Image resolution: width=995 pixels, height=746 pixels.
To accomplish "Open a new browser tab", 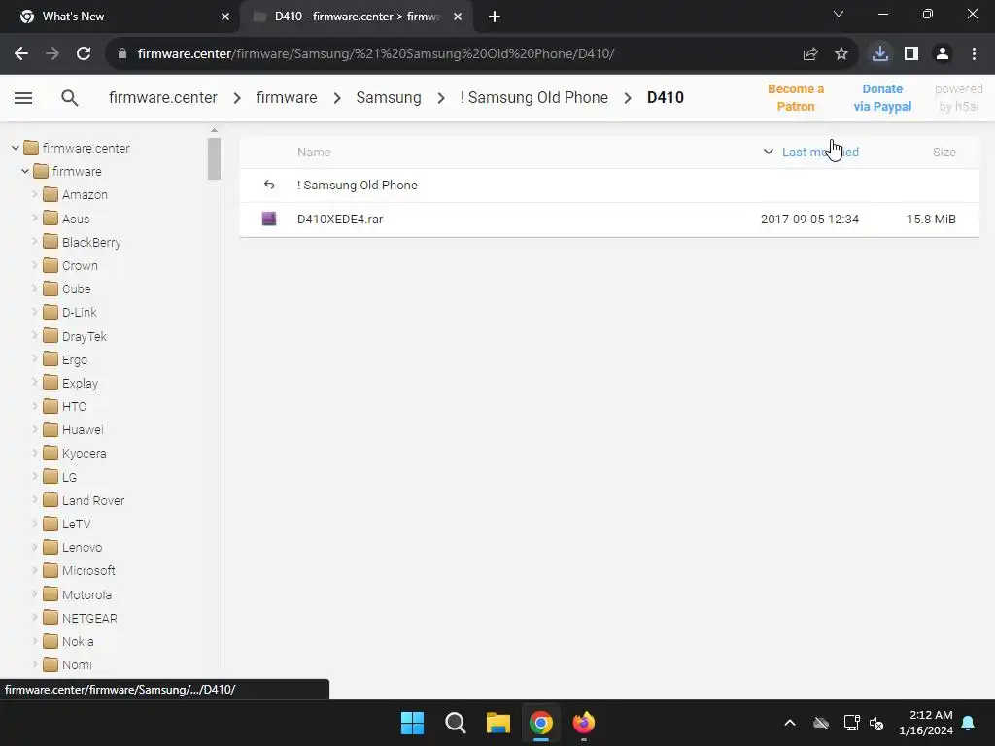I will pyautogui.click(x=495, y=17).
